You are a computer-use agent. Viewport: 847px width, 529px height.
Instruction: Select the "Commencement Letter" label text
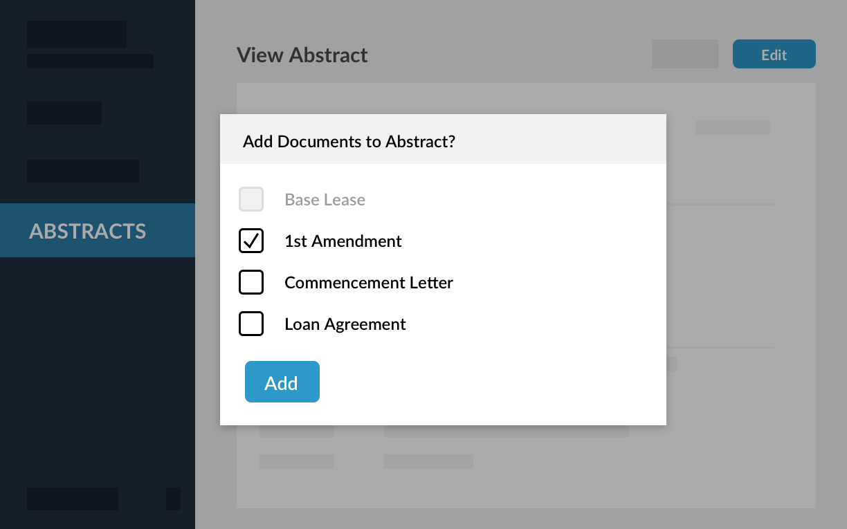point(368,283)
